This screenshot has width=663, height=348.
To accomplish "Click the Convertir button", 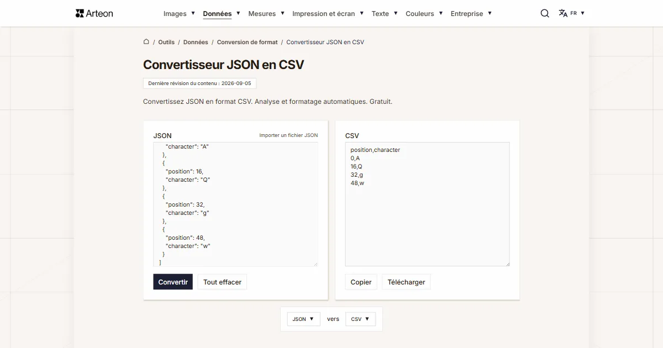I will point(173,282).
